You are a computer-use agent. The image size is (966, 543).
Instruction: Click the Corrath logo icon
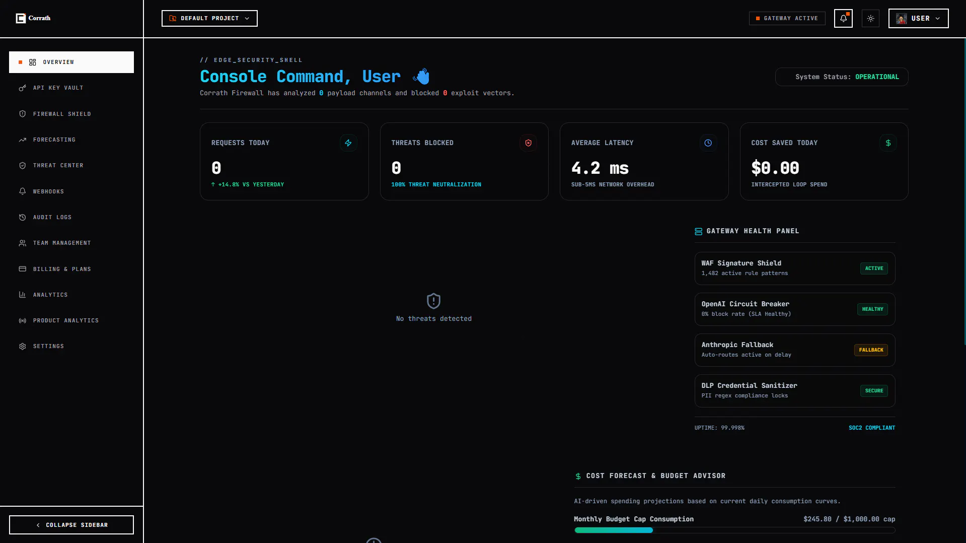pyautogui.click(x=21, y=18)
